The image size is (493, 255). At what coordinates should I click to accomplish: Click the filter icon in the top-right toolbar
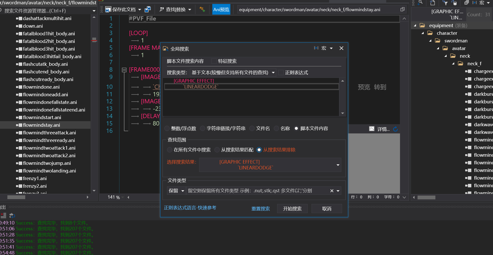tap(445, 3)
